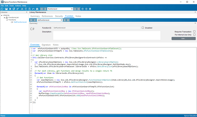Switch to the Signature sub-tab
197x117 pixels.
coord(46,45)
